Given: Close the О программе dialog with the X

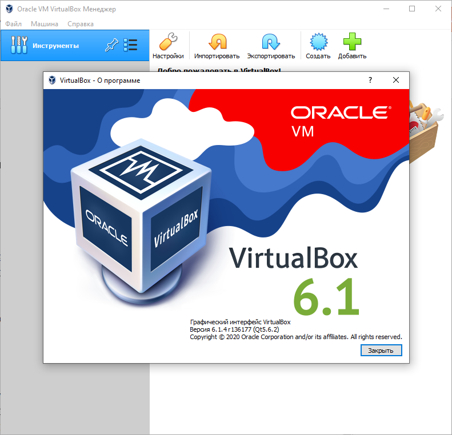Looking at the screenshot, I should [x=396, y=80].
